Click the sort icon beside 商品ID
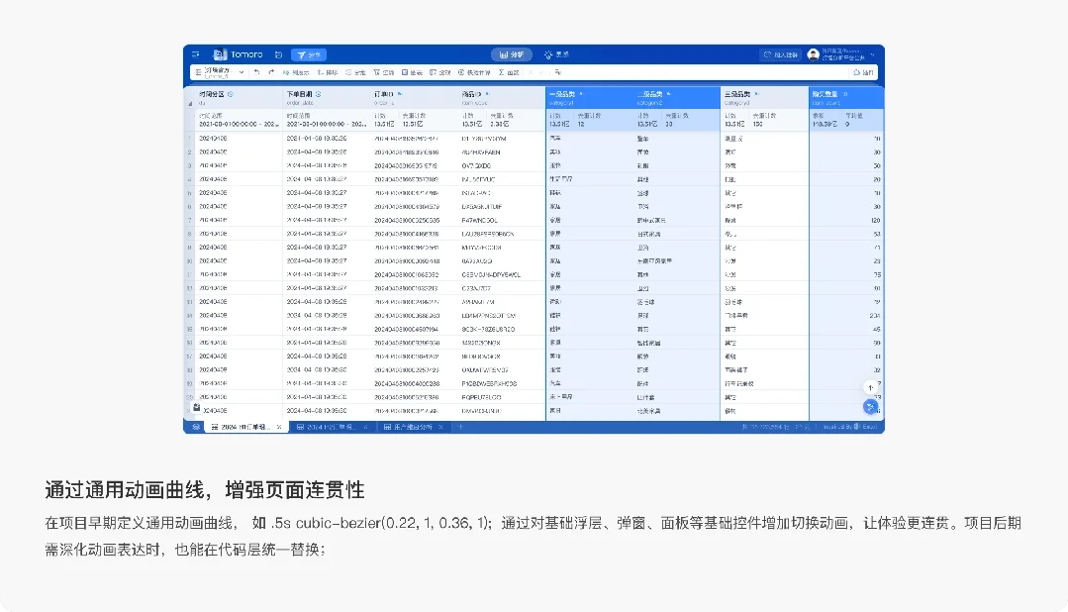1068x612 pixels. (x=488, y=94)
